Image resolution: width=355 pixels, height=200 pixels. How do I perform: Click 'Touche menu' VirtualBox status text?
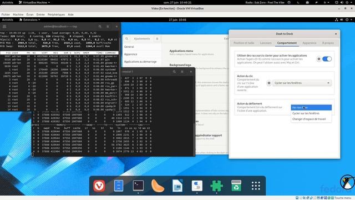click(x=343, y=198)
